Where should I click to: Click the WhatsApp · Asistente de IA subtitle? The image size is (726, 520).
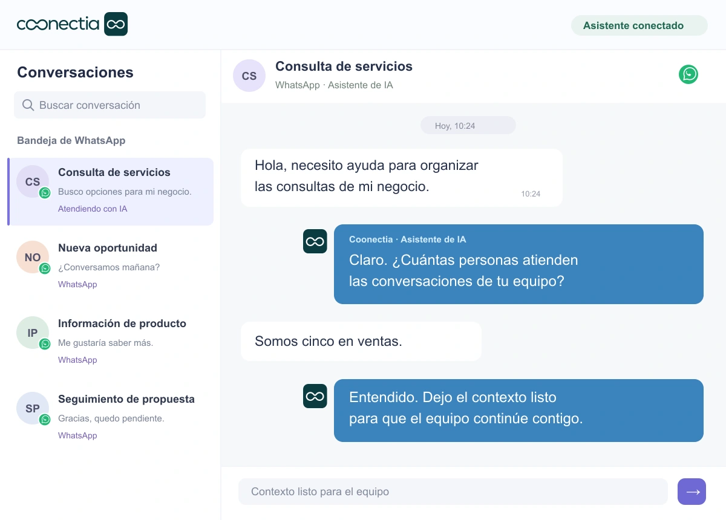tap(334, 85)
